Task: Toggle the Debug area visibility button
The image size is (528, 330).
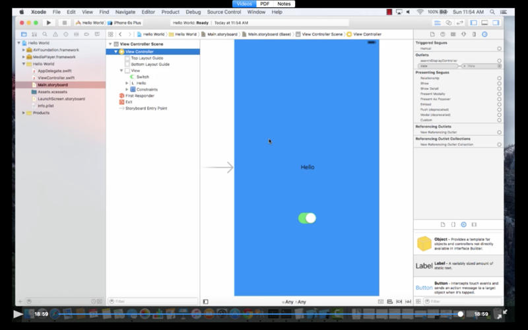Action: pyautogui.click(x=484, y=23)
